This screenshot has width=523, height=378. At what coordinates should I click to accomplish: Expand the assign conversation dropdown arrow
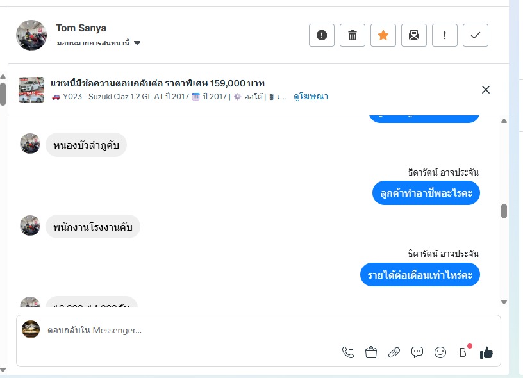(x=137, y=44)
